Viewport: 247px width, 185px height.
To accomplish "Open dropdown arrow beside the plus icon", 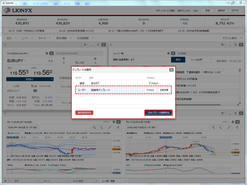I will pos(9,181).
